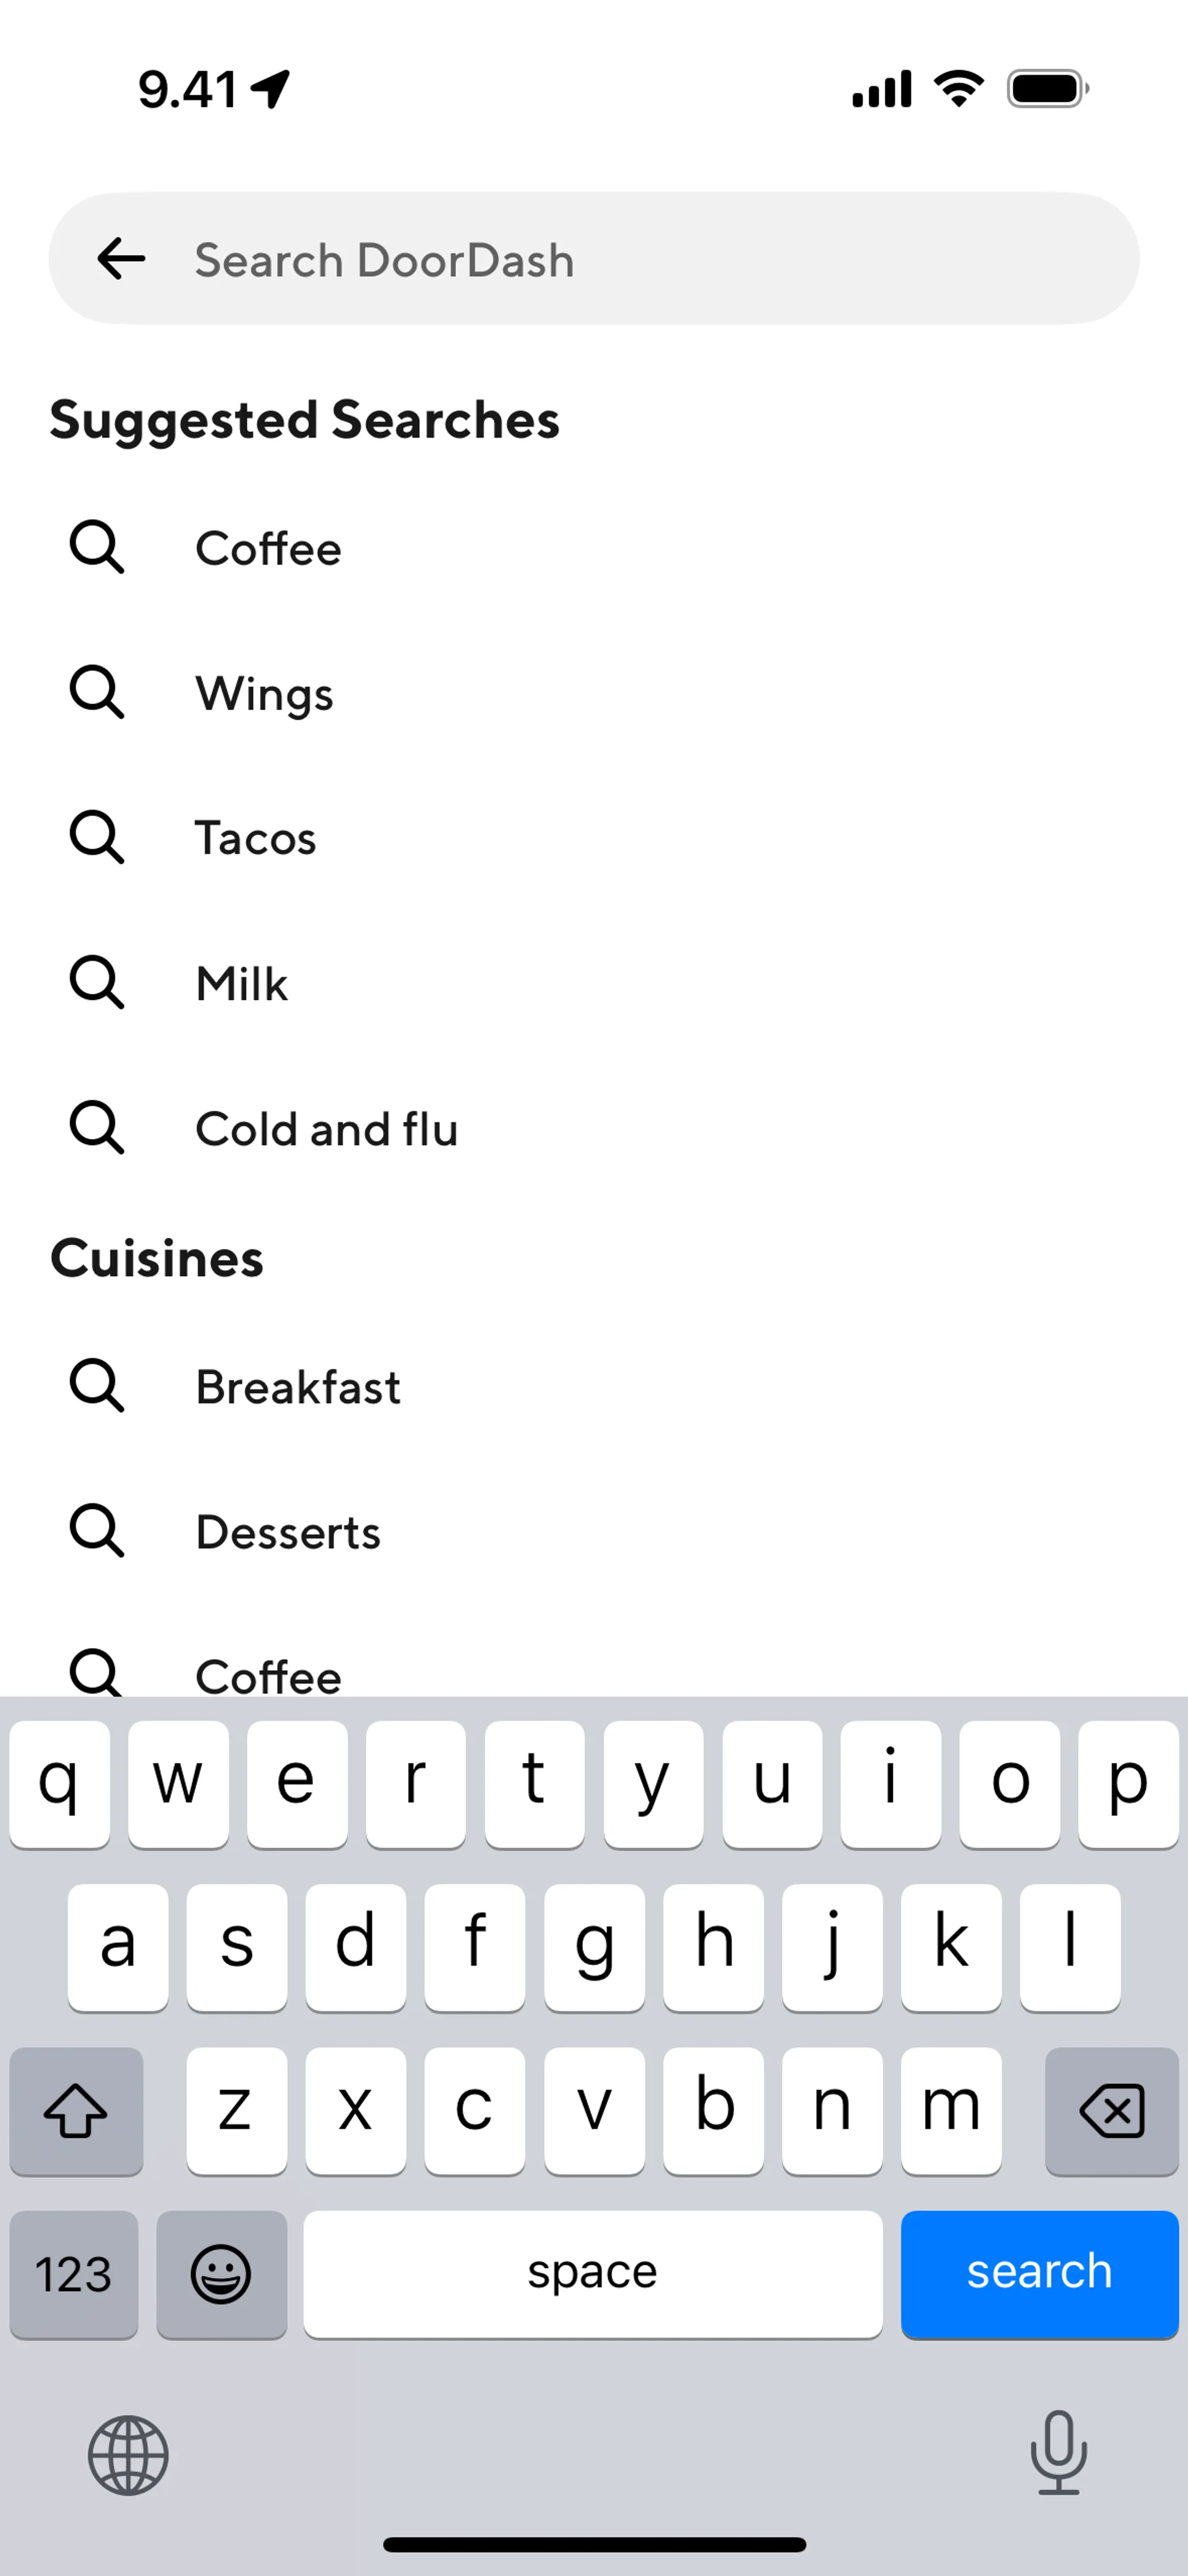Tap the back arrow in search bar
The width and height of the screenshot is (1188, 2576).
coord(121,259)
